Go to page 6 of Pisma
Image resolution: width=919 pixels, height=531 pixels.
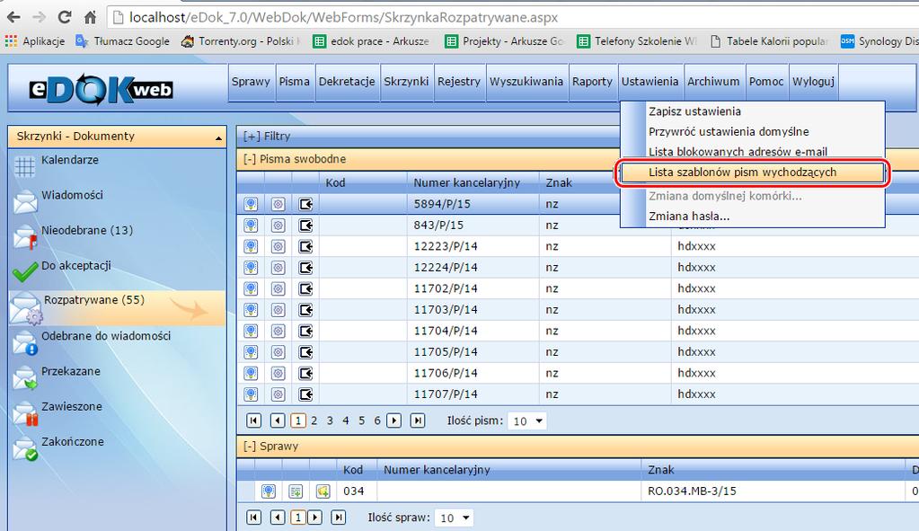pyautogui.click(x=377, y=420)
